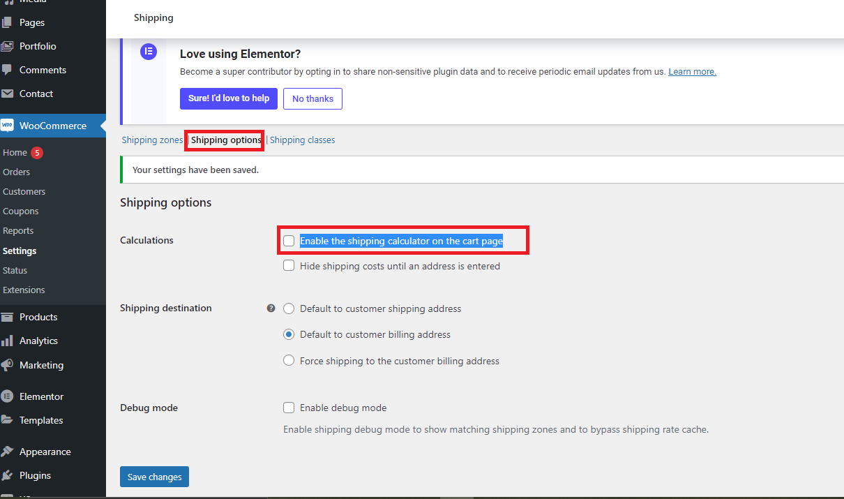Open the Analytics menu label
844x499 pixels.
coord(38,341)
